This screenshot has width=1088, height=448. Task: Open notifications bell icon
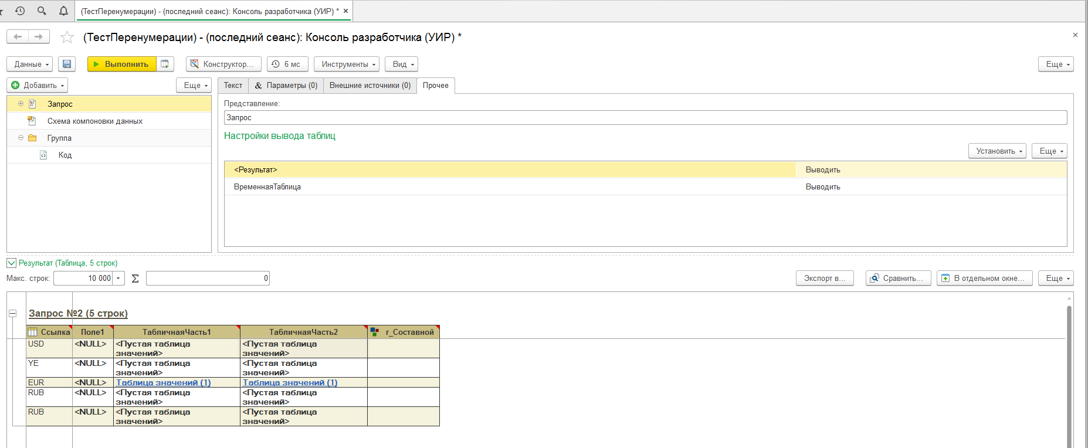[63, 11]
